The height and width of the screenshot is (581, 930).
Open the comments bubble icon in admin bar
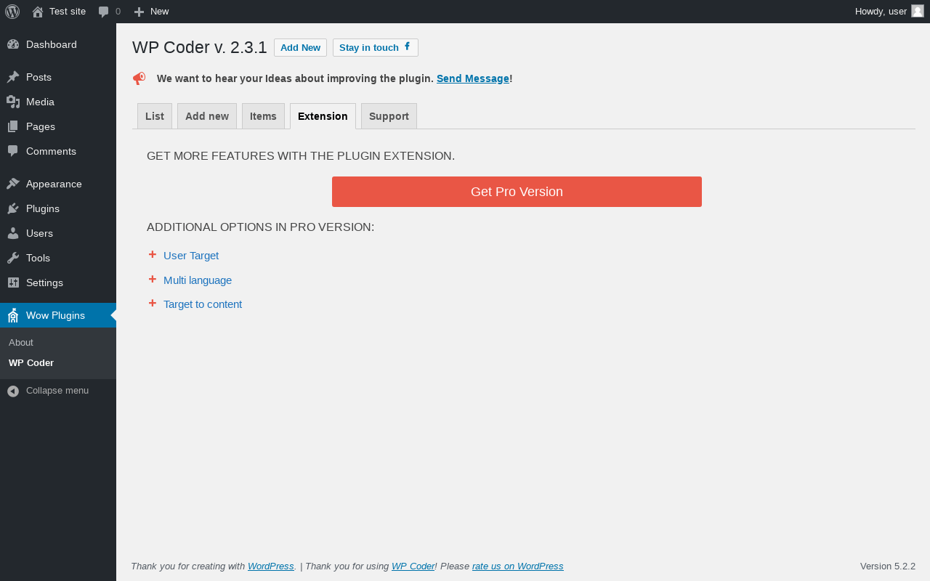[x=104, y=12]
